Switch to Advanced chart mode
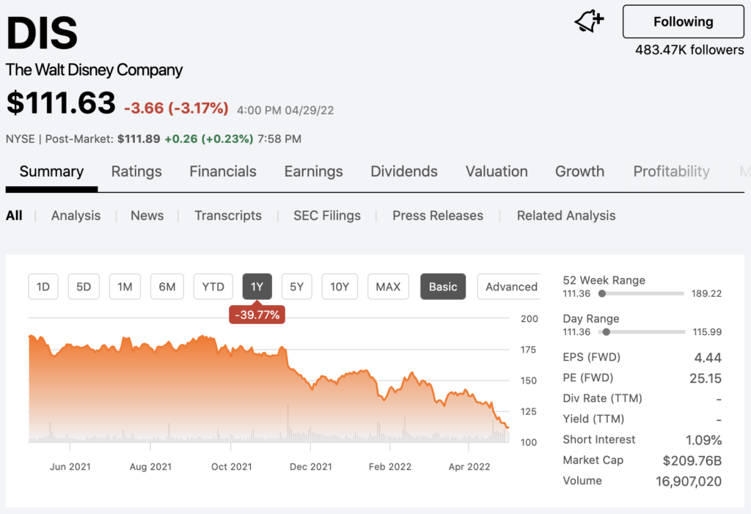The height and width of the screenshot is (514, 751). pyautogui.click(x=510, y=287)
